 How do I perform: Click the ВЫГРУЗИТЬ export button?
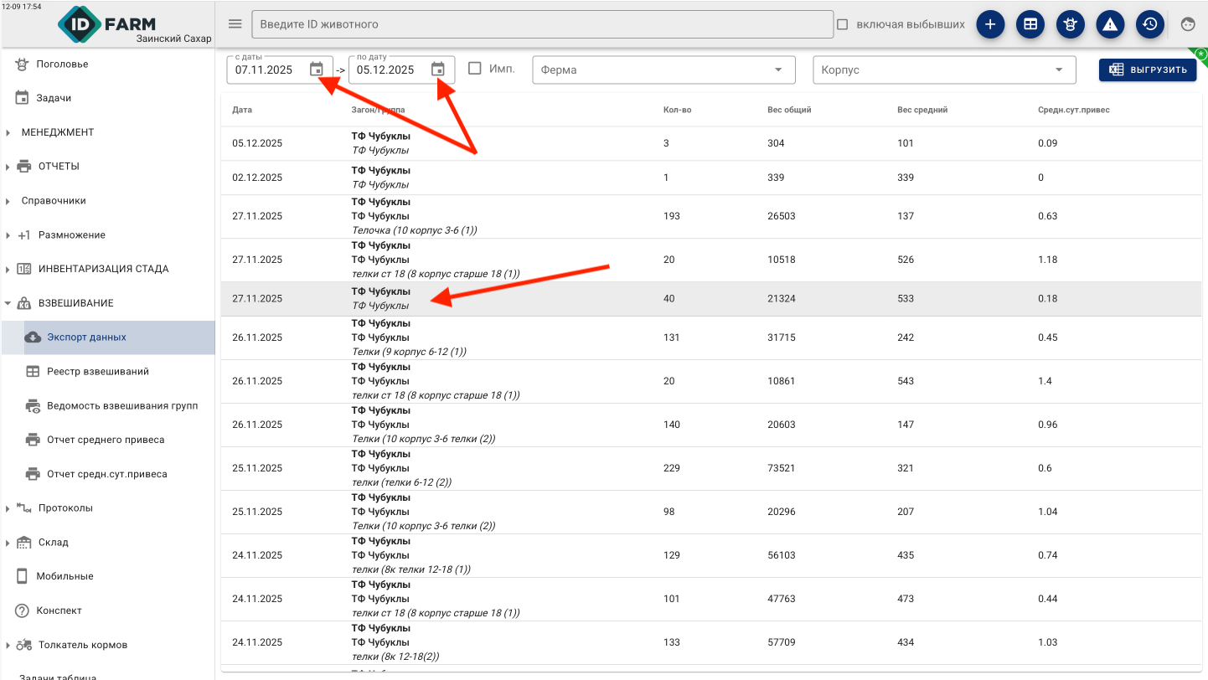coord(1148,70)
